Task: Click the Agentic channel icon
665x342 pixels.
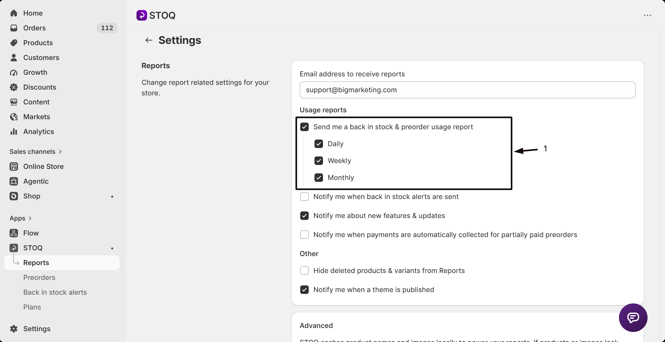Action: 14,181
